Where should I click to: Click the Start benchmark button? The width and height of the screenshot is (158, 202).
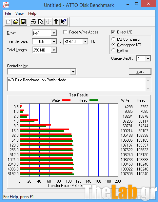click(140, 71)
